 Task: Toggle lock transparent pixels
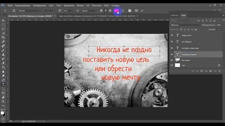[181, 29]
